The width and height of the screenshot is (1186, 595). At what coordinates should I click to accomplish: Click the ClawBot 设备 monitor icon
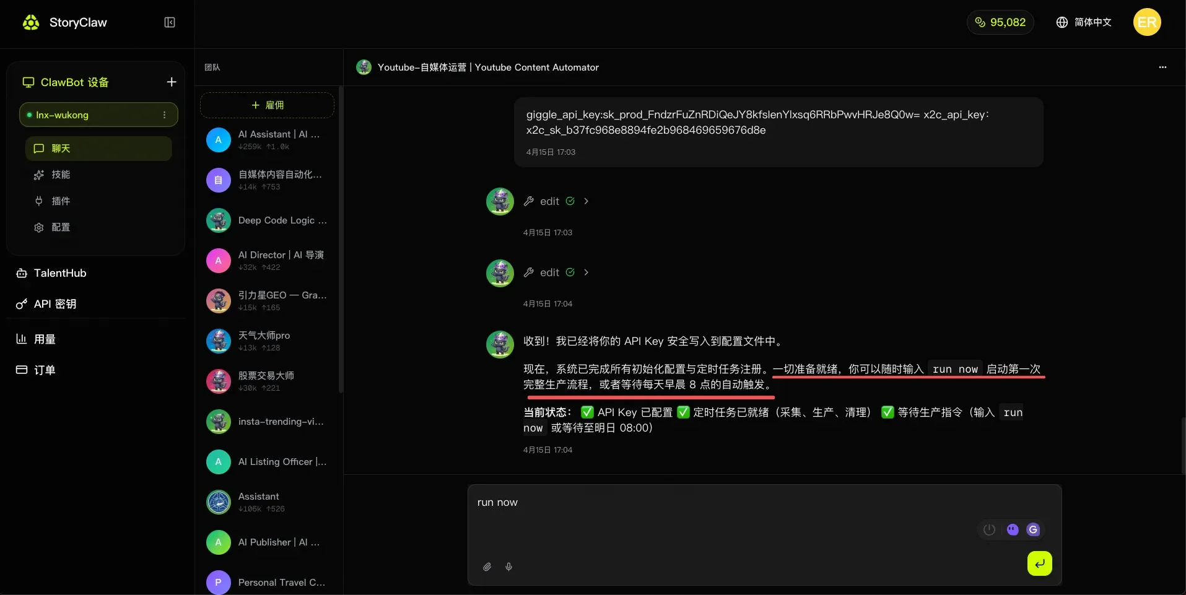[28, 82]
